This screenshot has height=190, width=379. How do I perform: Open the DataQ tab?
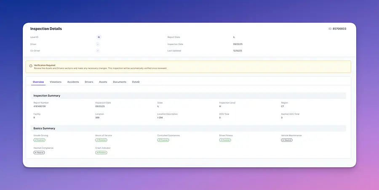point(136,82)
